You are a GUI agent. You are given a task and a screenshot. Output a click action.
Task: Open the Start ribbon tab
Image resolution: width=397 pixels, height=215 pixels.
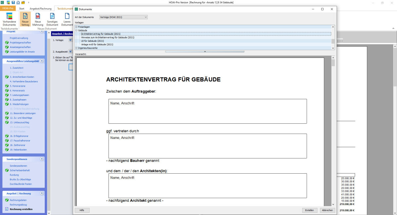pos(22,8)
